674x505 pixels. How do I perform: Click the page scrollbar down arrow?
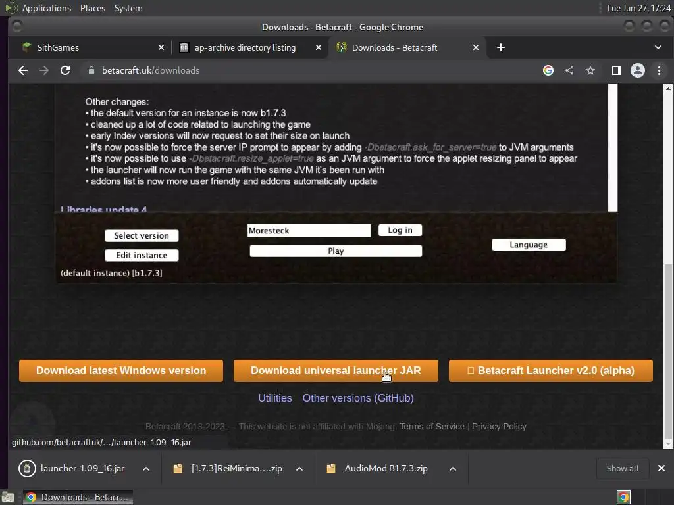(x=668, y=445)
